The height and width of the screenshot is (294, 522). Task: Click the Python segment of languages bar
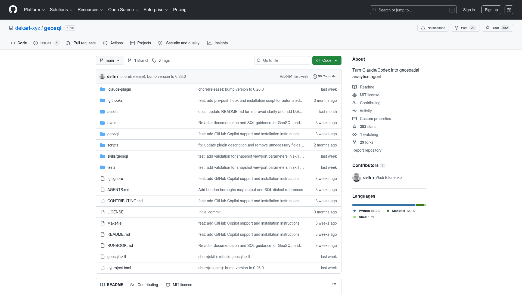(384, 205)
